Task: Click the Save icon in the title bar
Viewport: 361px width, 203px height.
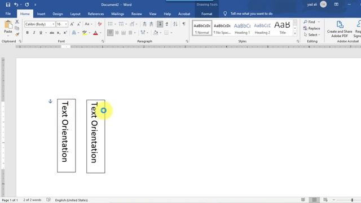Action: coord(8,5)
